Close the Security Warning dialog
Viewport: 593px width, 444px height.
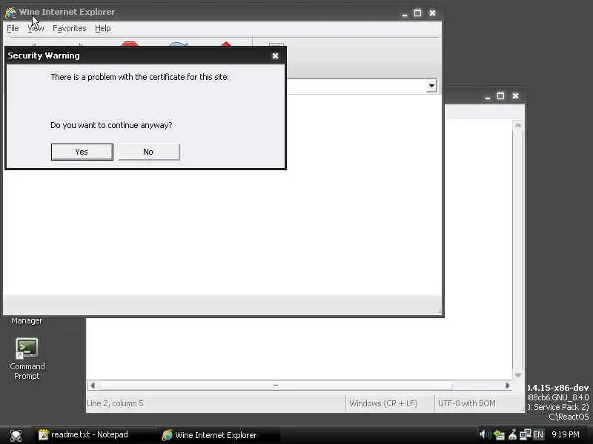275,56
